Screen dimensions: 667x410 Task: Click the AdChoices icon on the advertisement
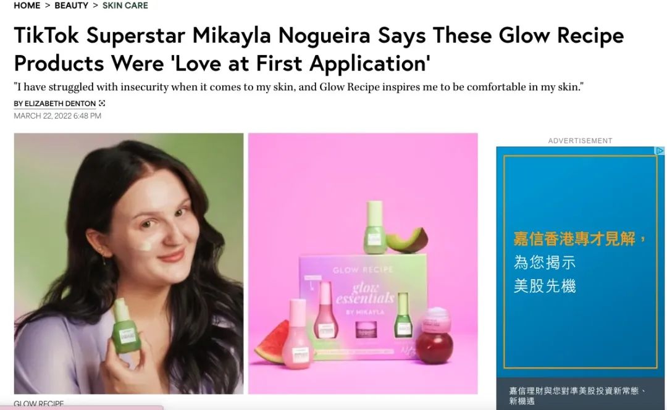pyautogui.click(x=660, y=151)
